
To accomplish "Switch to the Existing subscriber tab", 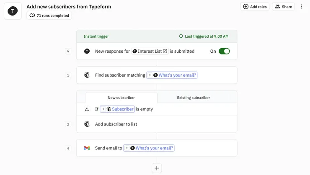I will [x=193, y=98].
